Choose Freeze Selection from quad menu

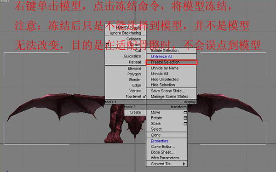[172, 62]
